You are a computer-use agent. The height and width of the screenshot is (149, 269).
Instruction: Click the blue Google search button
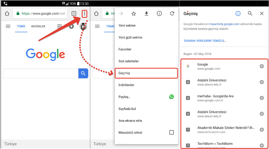coord(83,73)
